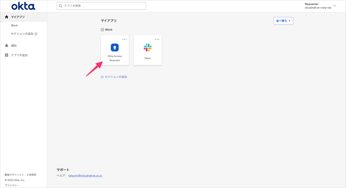Open the プライバシー link in footer

[12, 185]
